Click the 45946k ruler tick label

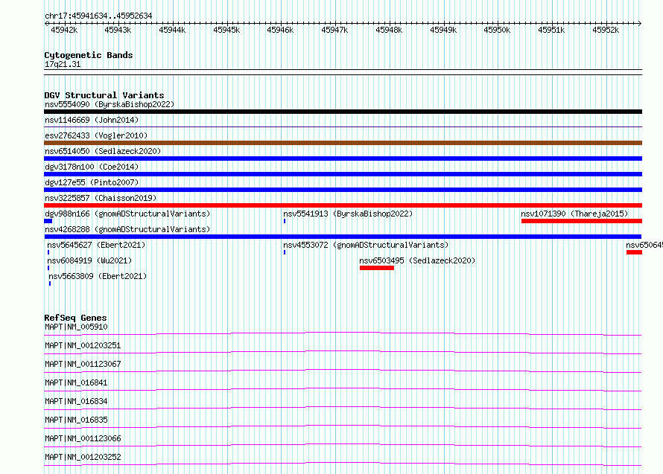280,30
